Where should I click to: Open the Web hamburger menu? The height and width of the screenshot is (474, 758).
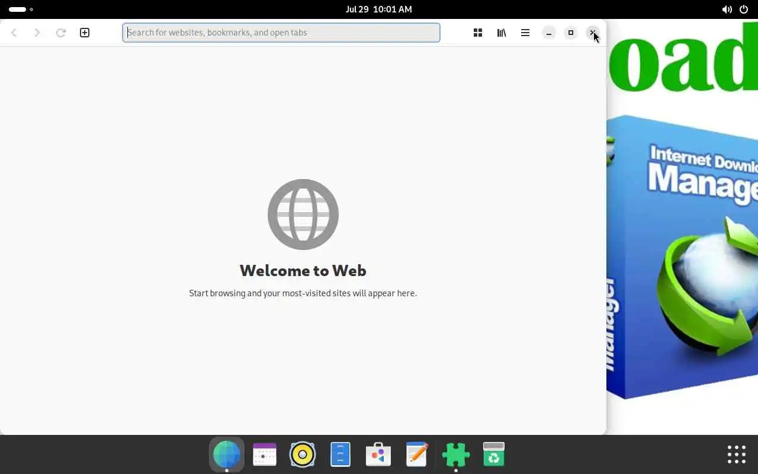[x=525, y=33]
